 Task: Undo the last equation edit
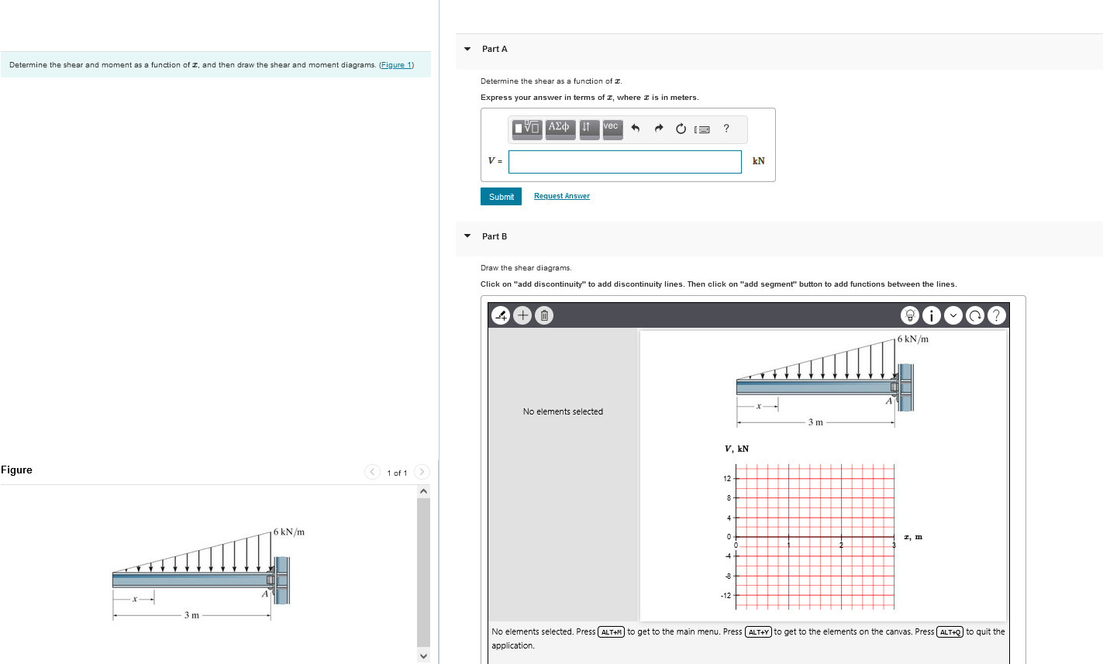tap(635, 129)
